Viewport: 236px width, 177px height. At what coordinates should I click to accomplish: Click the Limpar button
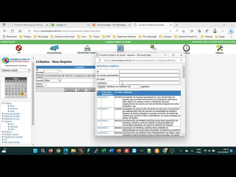[81, 90]
